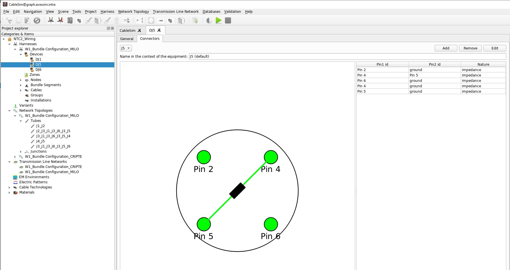Click the Remove button
510x270 pixels.
tap(470, 48)
